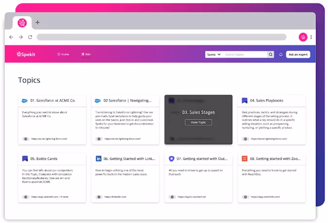Click Battle Cards description text
This screenshot has height=223, width=328.
click(x=48, y=176)
